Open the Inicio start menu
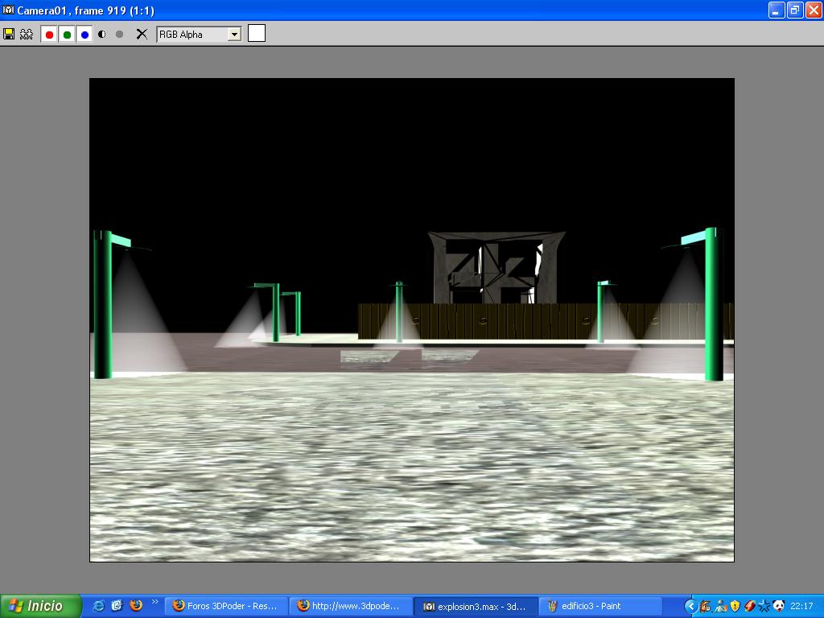Viewport: 824px width, 618px height. click(x=40, y=606)
